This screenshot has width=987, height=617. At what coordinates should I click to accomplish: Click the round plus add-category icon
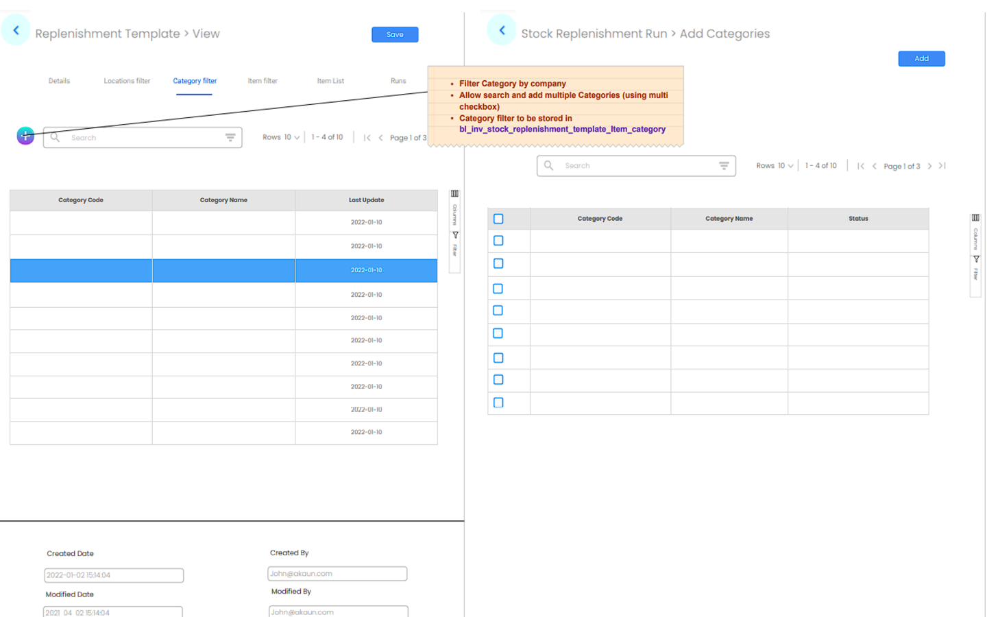click(25, 136)
